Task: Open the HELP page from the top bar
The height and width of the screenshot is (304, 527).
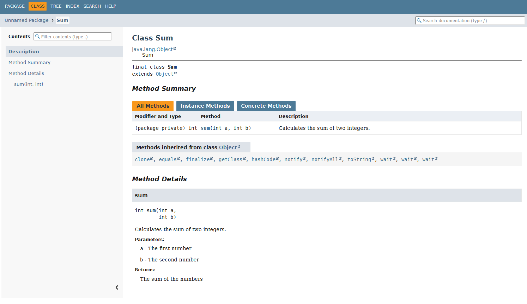Action: 110,6
